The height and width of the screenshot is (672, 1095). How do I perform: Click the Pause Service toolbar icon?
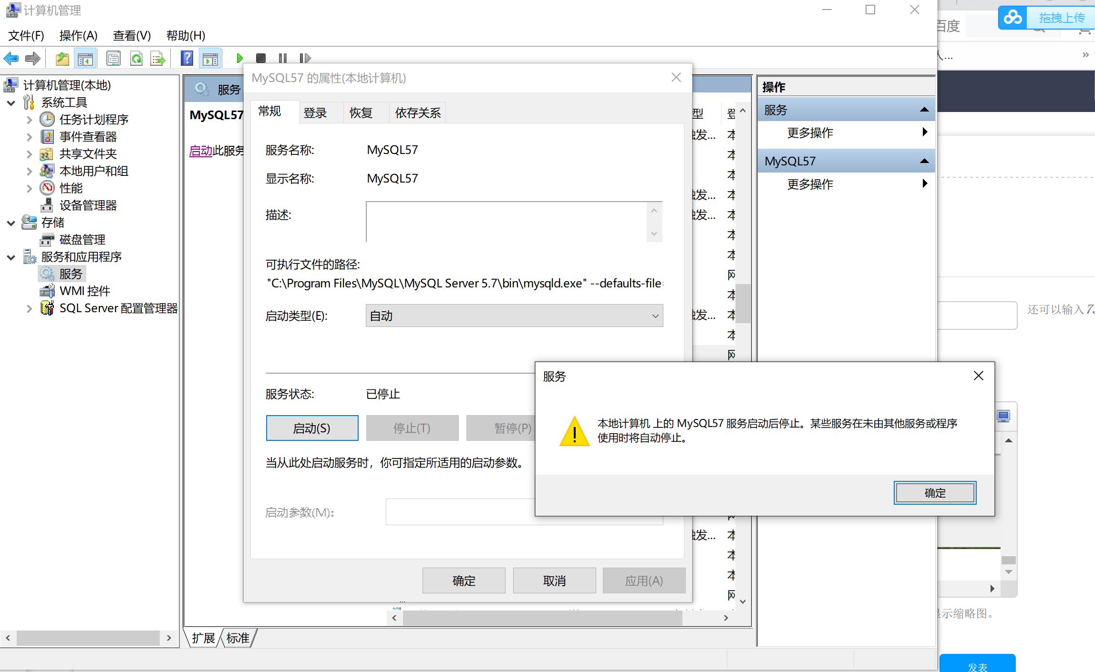(283, 58)
